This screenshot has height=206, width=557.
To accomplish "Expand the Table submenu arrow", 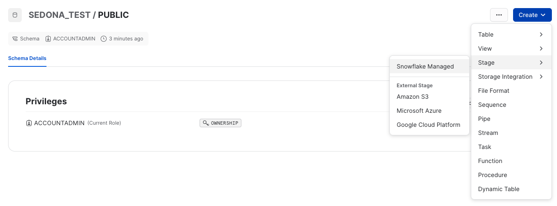I will (541, 34).
